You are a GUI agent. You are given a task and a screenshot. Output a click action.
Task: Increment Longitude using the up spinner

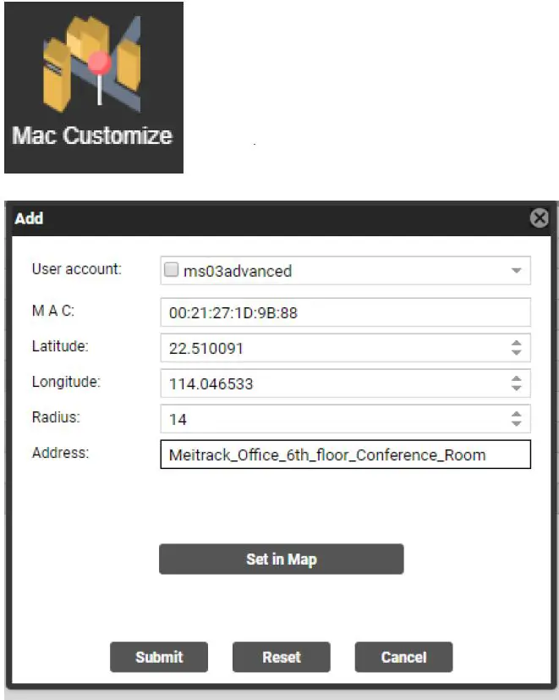tap(516, 378)
